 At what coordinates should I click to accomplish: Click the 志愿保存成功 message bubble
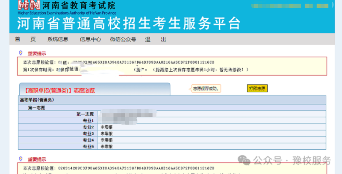(x=206, y=89)
